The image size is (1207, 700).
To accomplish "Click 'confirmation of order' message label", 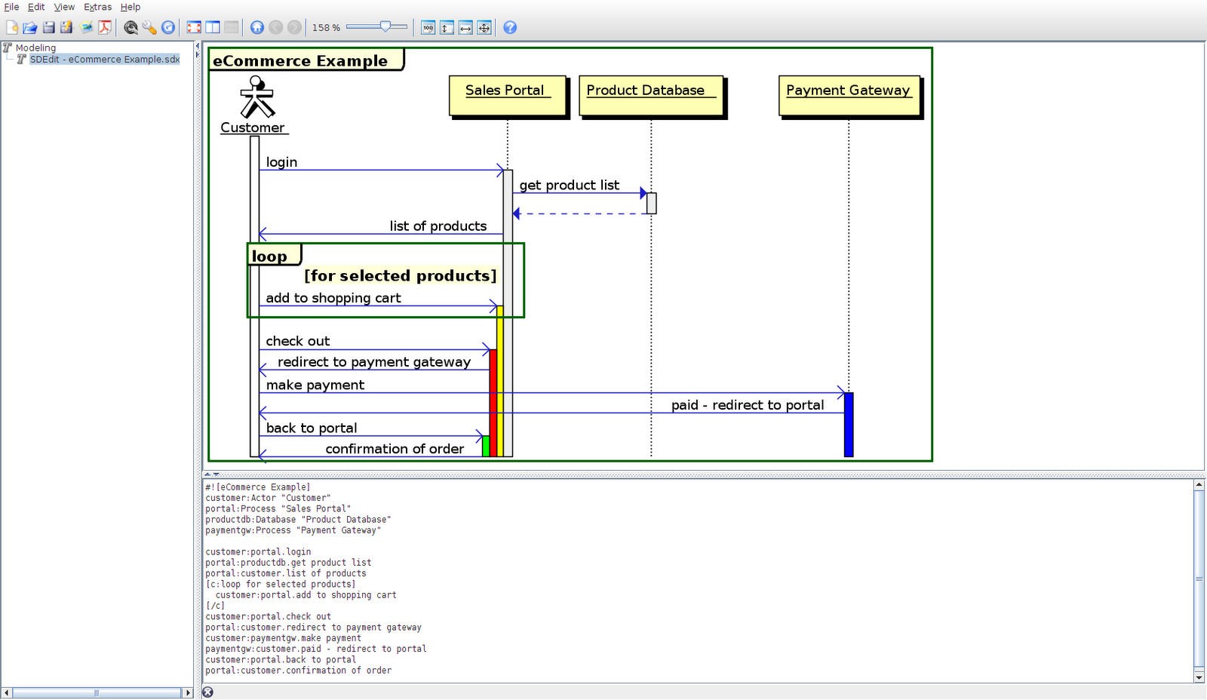I will pos(395,449).
